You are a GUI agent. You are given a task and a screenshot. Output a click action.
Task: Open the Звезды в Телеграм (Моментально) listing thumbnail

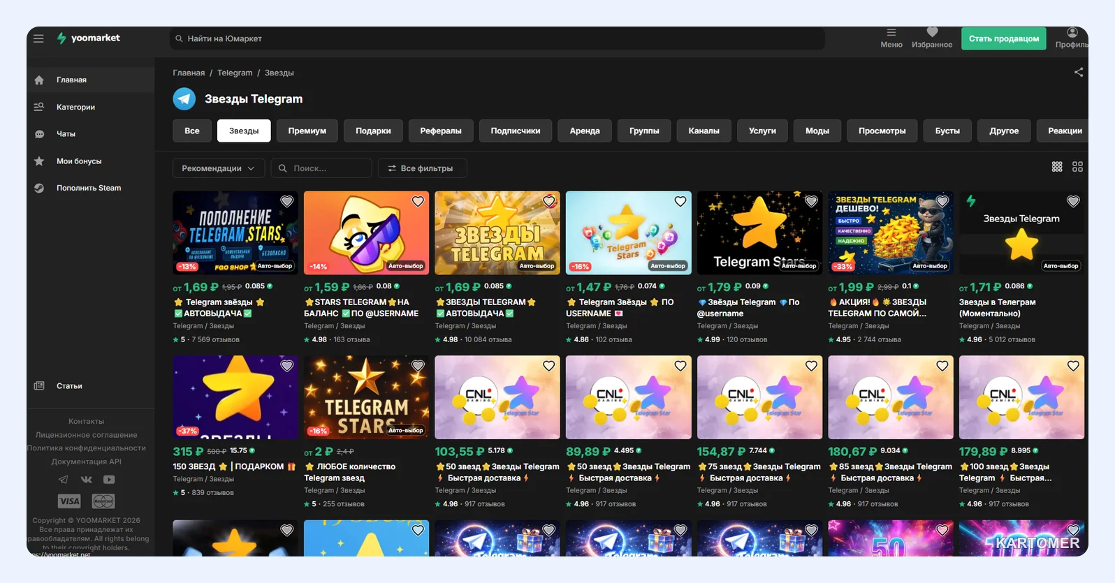coord(1021,233)
